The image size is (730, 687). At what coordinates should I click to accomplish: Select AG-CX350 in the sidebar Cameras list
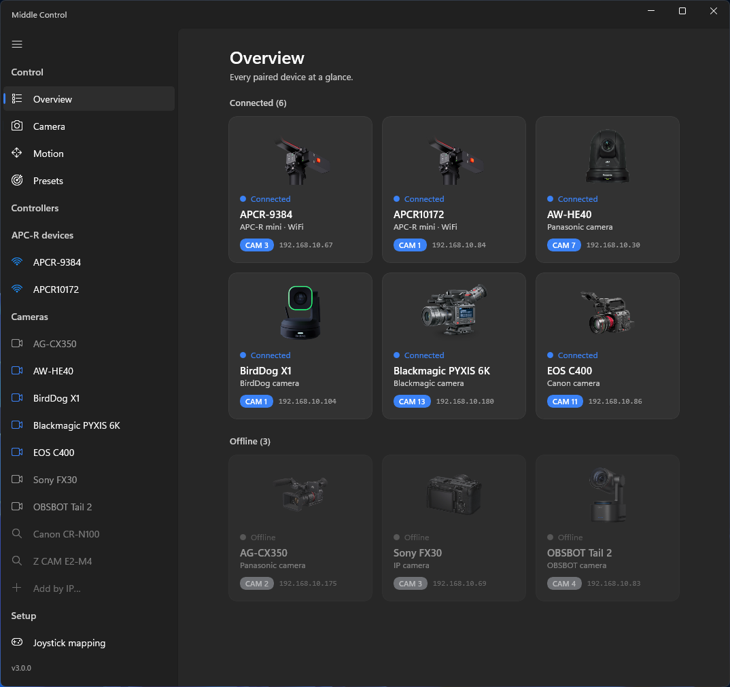(89, 344)
